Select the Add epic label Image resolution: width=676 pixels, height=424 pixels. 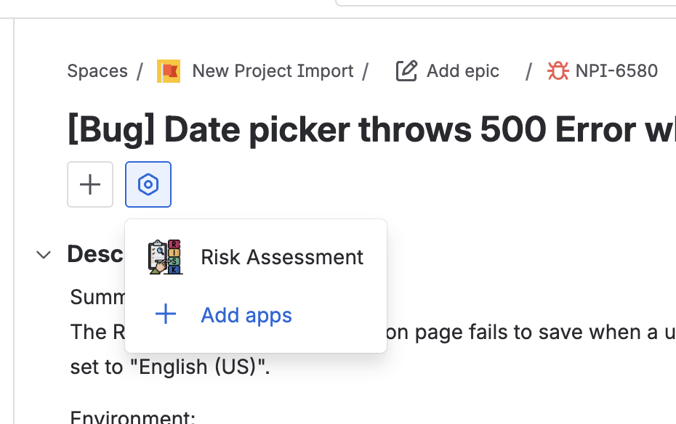(463, 71)
